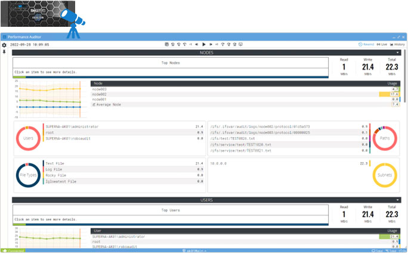Click the left-pointing previous frame triangle
The height and width of the screenshot is (255, 408).
point(197,45)
